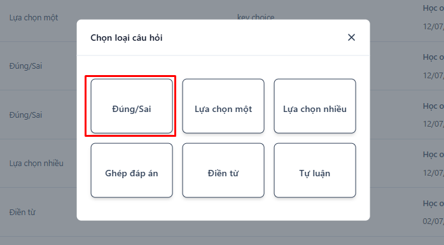444x245 pixels.
Task: Open the lower Đúng/Sai row in background list
Action: coord(25,115)
